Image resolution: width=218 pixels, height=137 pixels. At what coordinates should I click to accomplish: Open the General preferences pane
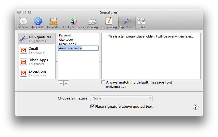pos(23,23)
